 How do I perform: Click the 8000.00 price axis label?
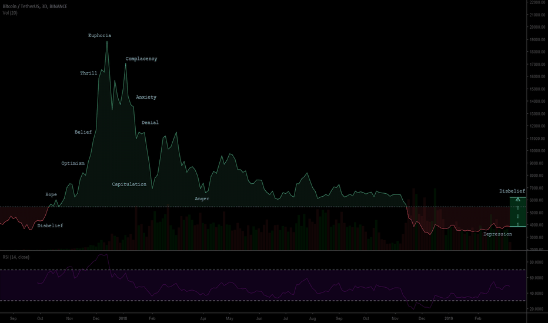pyautogui.click(x=537, y=176)
